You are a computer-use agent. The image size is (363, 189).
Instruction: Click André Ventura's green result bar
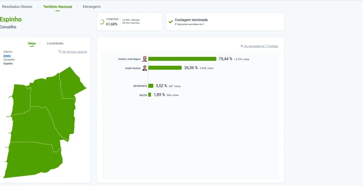pyautogui.click(x=165, y=68)
